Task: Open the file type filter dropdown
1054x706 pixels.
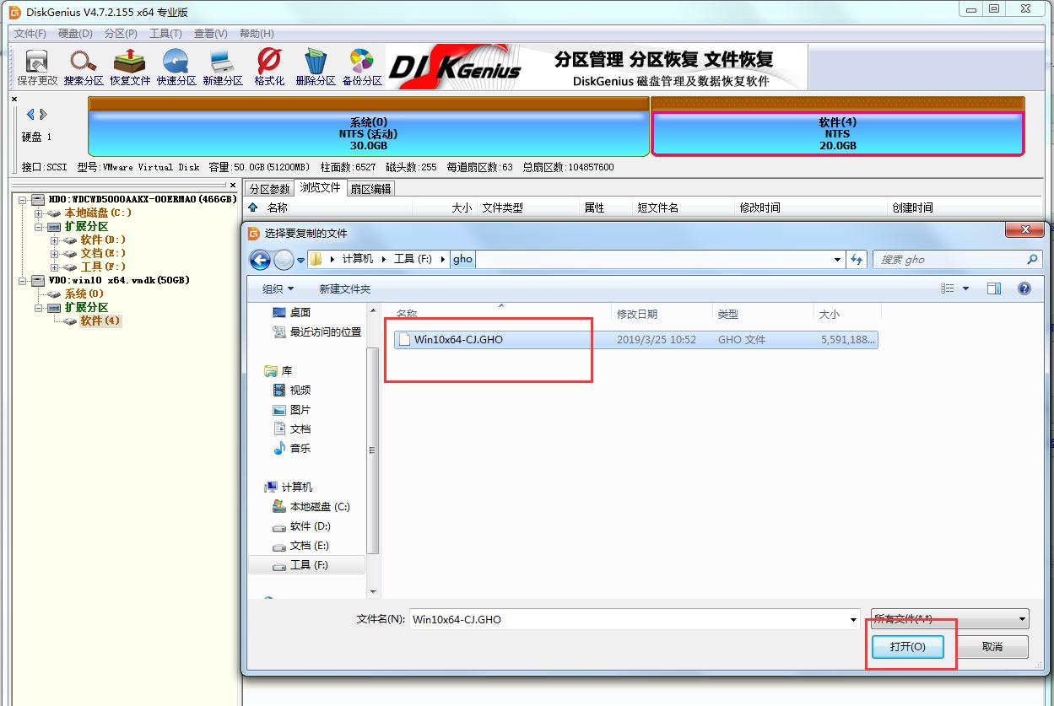Action: 1022,619
